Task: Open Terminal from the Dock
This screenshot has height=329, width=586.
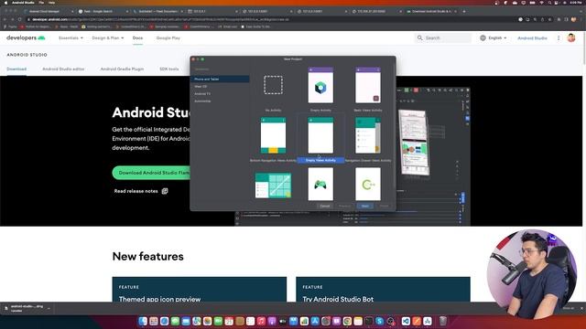Action: click(369, 321)
